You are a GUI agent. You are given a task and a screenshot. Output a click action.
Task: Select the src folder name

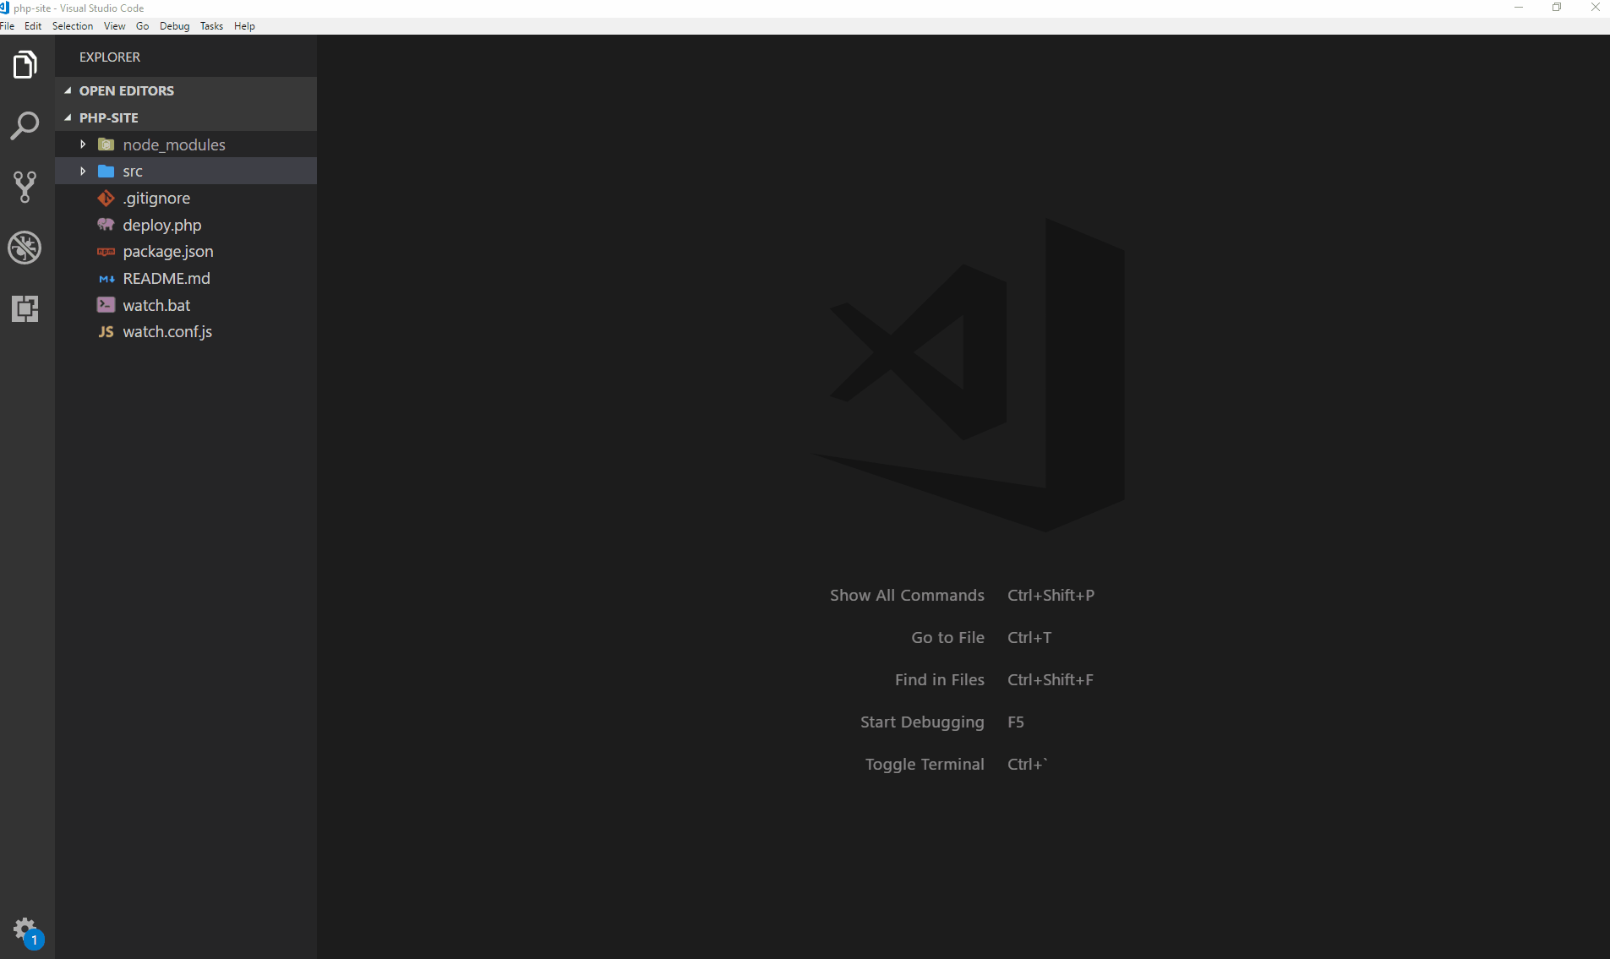point(133,172)
